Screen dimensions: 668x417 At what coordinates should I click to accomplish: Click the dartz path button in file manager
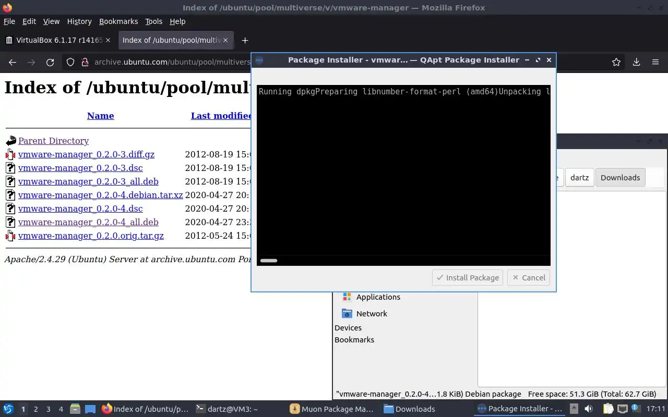point(579,178)
